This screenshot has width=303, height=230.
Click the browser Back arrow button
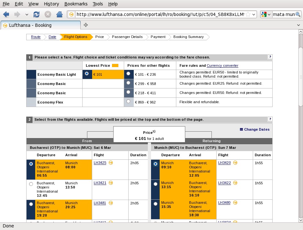[6, 14]
